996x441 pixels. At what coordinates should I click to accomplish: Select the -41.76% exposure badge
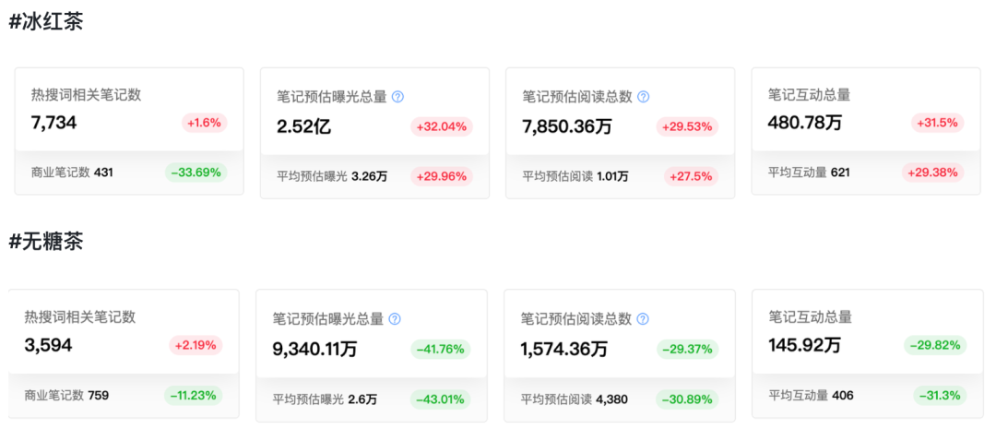pyautogui.click(x=440, y=350)
